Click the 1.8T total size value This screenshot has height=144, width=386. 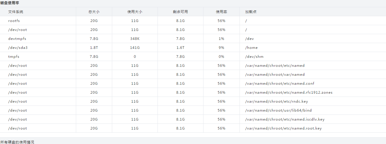click(94, 48)
